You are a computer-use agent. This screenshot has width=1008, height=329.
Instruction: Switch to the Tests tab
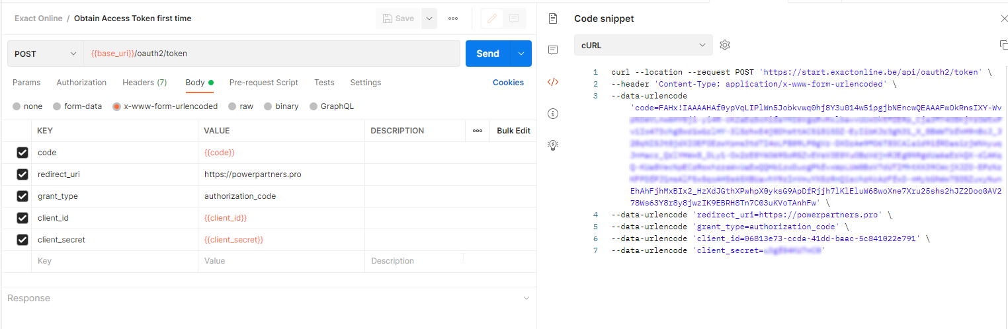[x=324, y=83]
